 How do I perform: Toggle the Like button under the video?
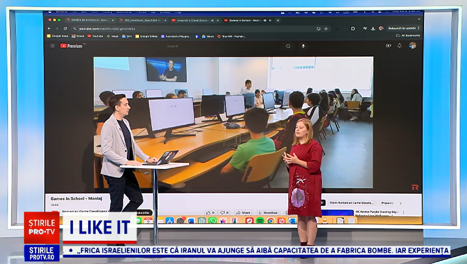pyautogui.click(x=209, y=213)
